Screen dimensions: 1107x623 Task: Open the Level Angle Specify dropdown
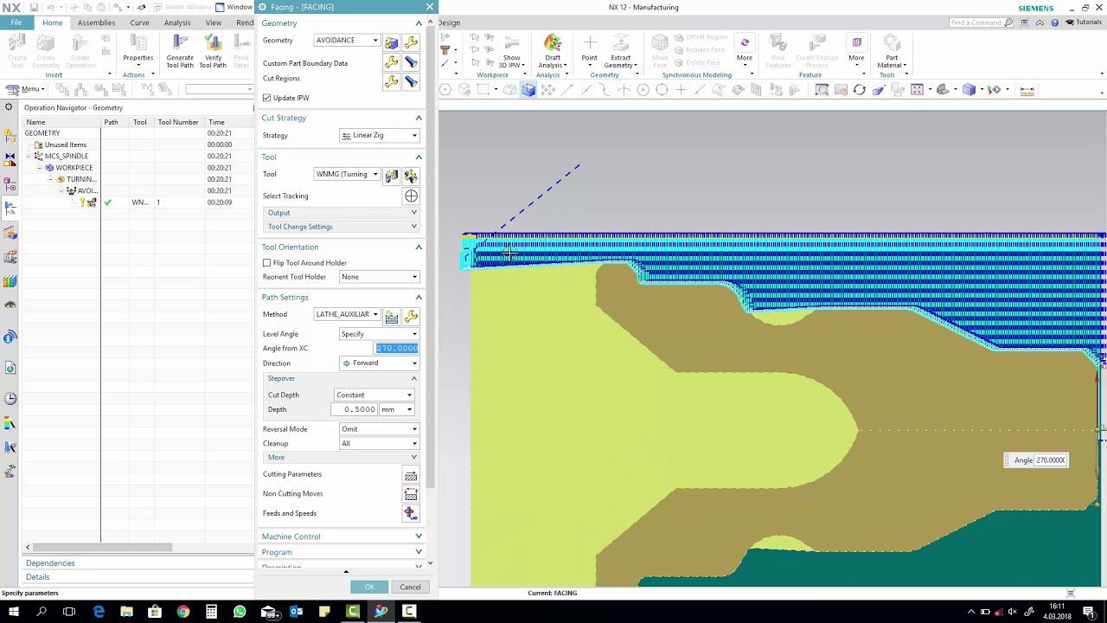[x=379, y=334]
